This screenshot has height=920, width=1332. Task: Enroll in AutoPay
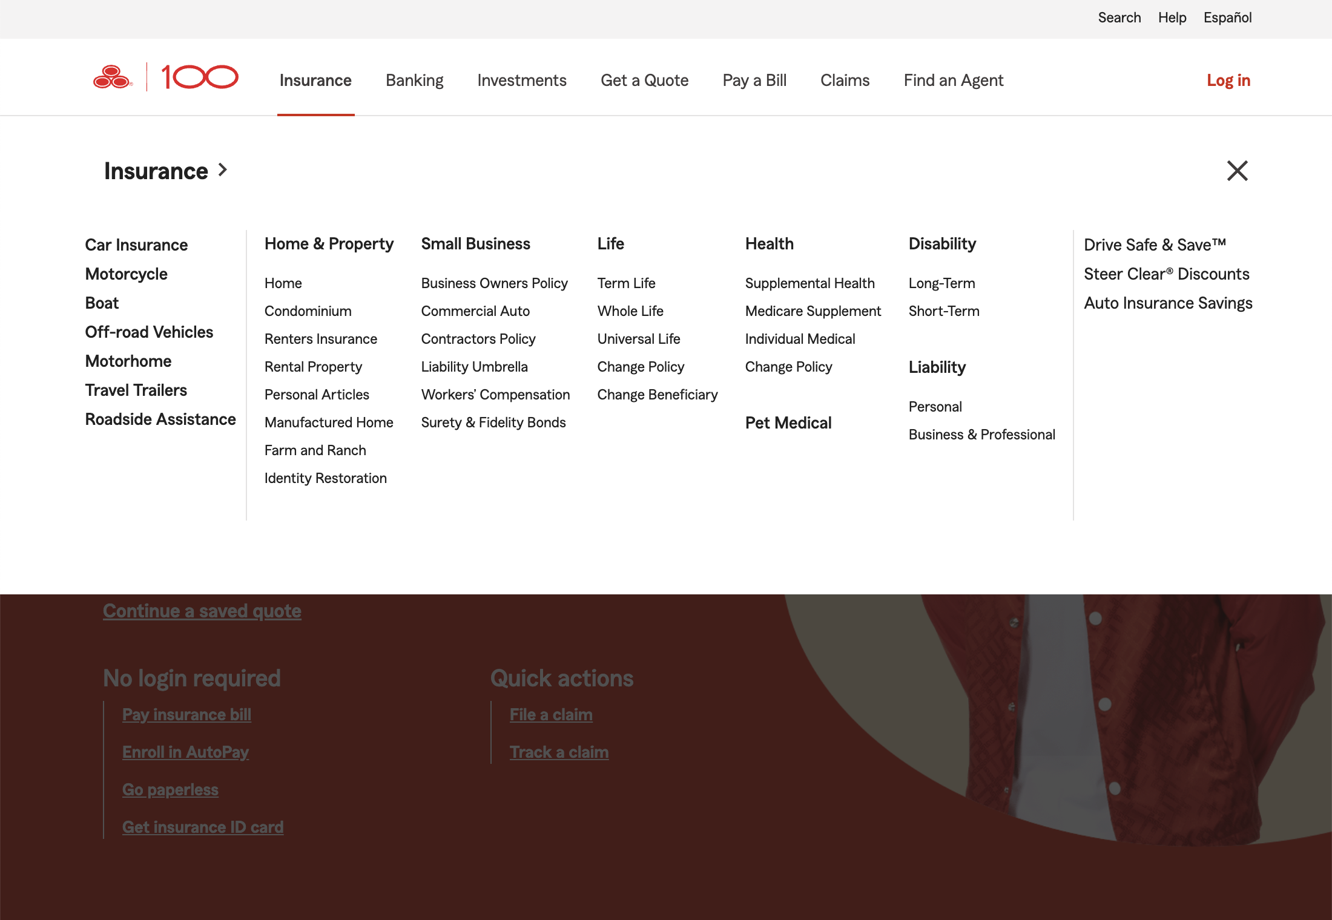pyautogui.click(x=186, y=752)
